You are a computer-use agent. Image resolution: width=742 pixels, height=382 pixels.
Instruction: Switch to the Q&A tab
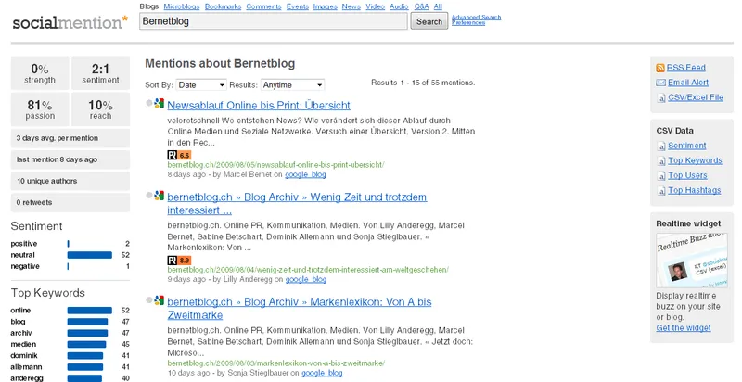coord(421,6)
